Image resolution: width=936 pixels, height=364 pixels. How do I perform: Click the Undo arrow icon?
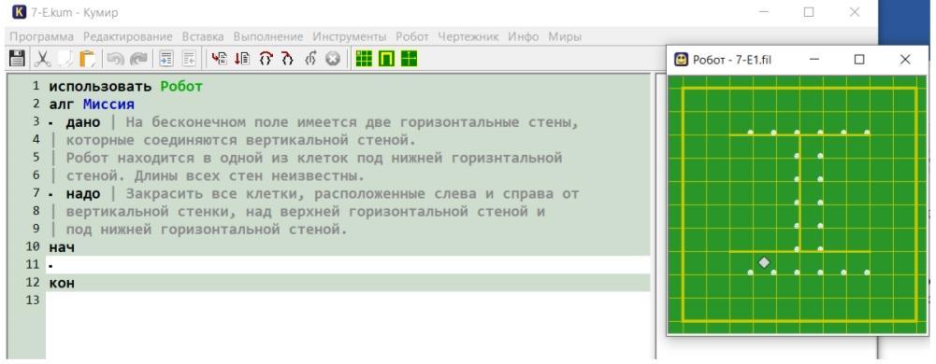[116, 59]
